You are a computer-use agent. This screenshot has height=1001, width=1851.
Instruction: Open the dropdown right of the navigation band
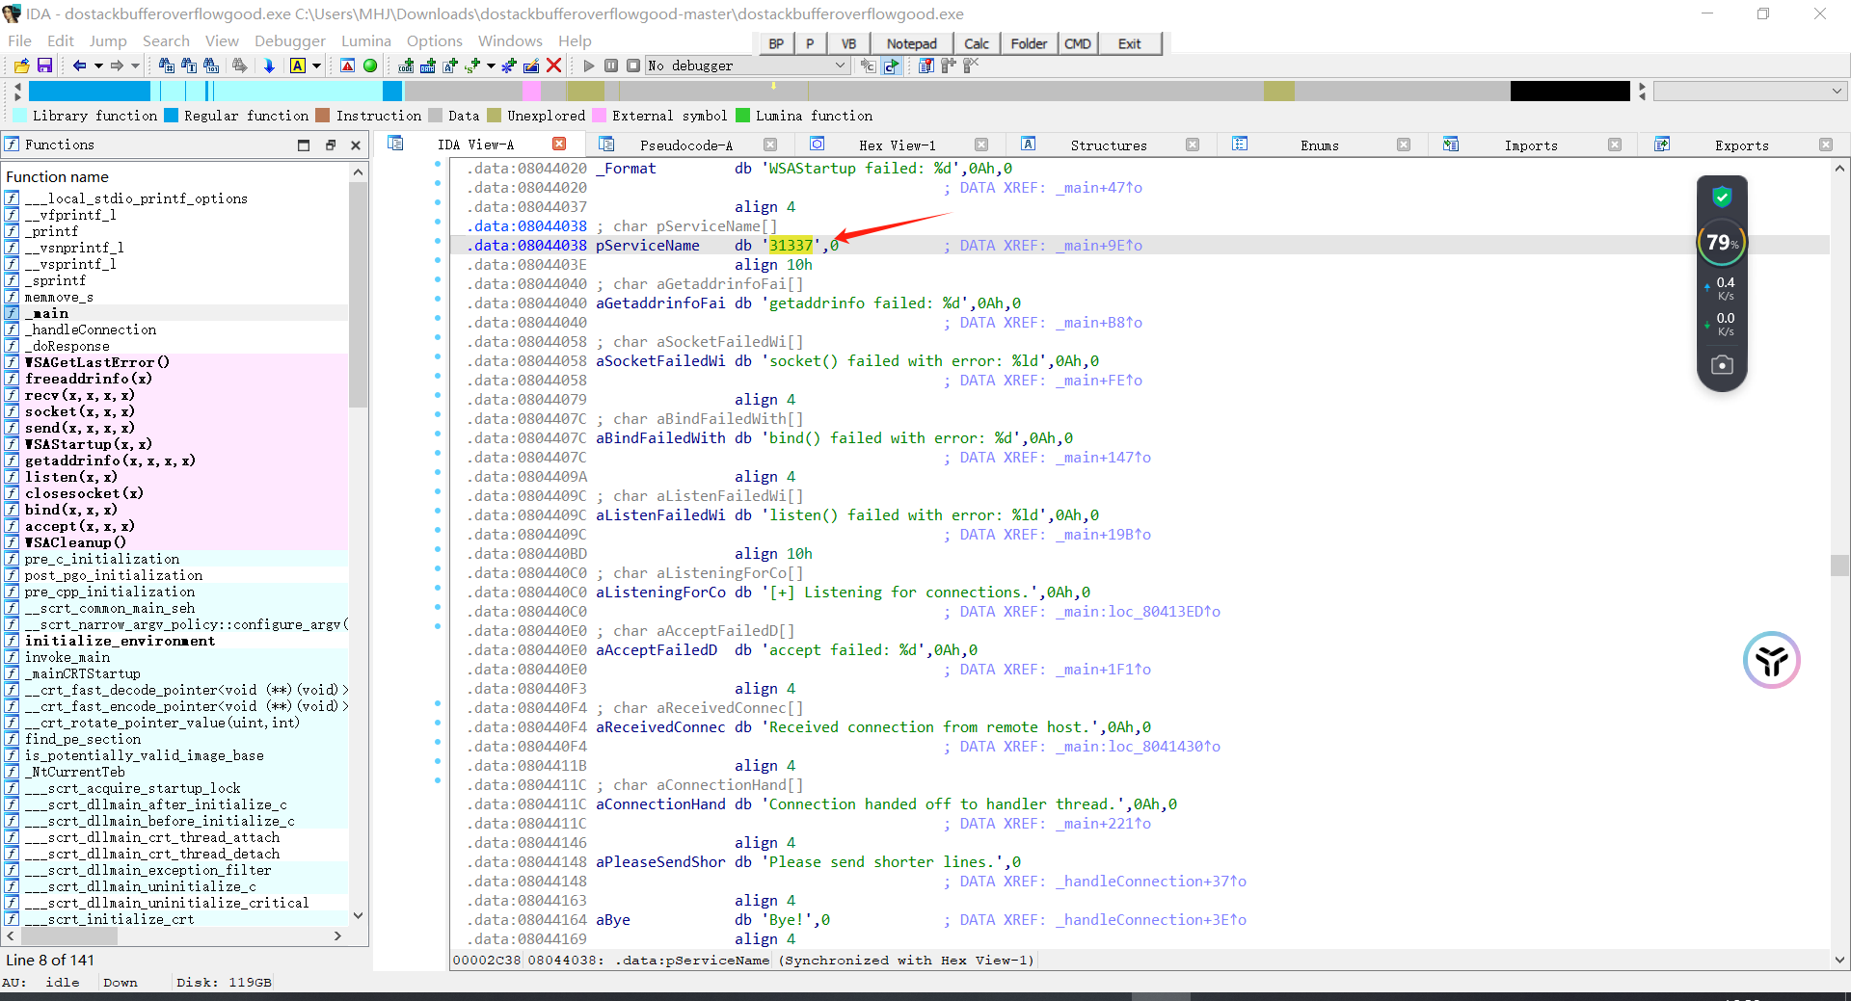(x=1837, y=92)
